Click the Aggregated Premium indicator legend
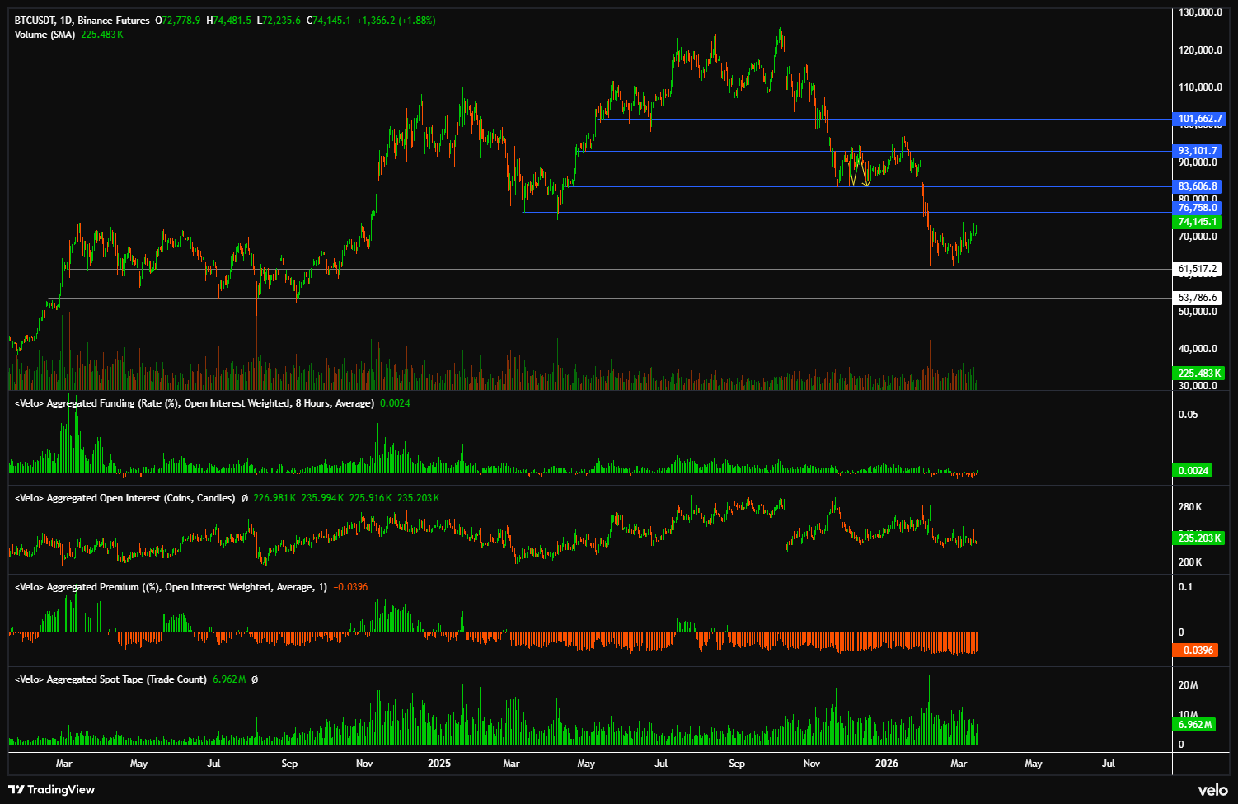1238x804 pixels. (x=171, y=587)
